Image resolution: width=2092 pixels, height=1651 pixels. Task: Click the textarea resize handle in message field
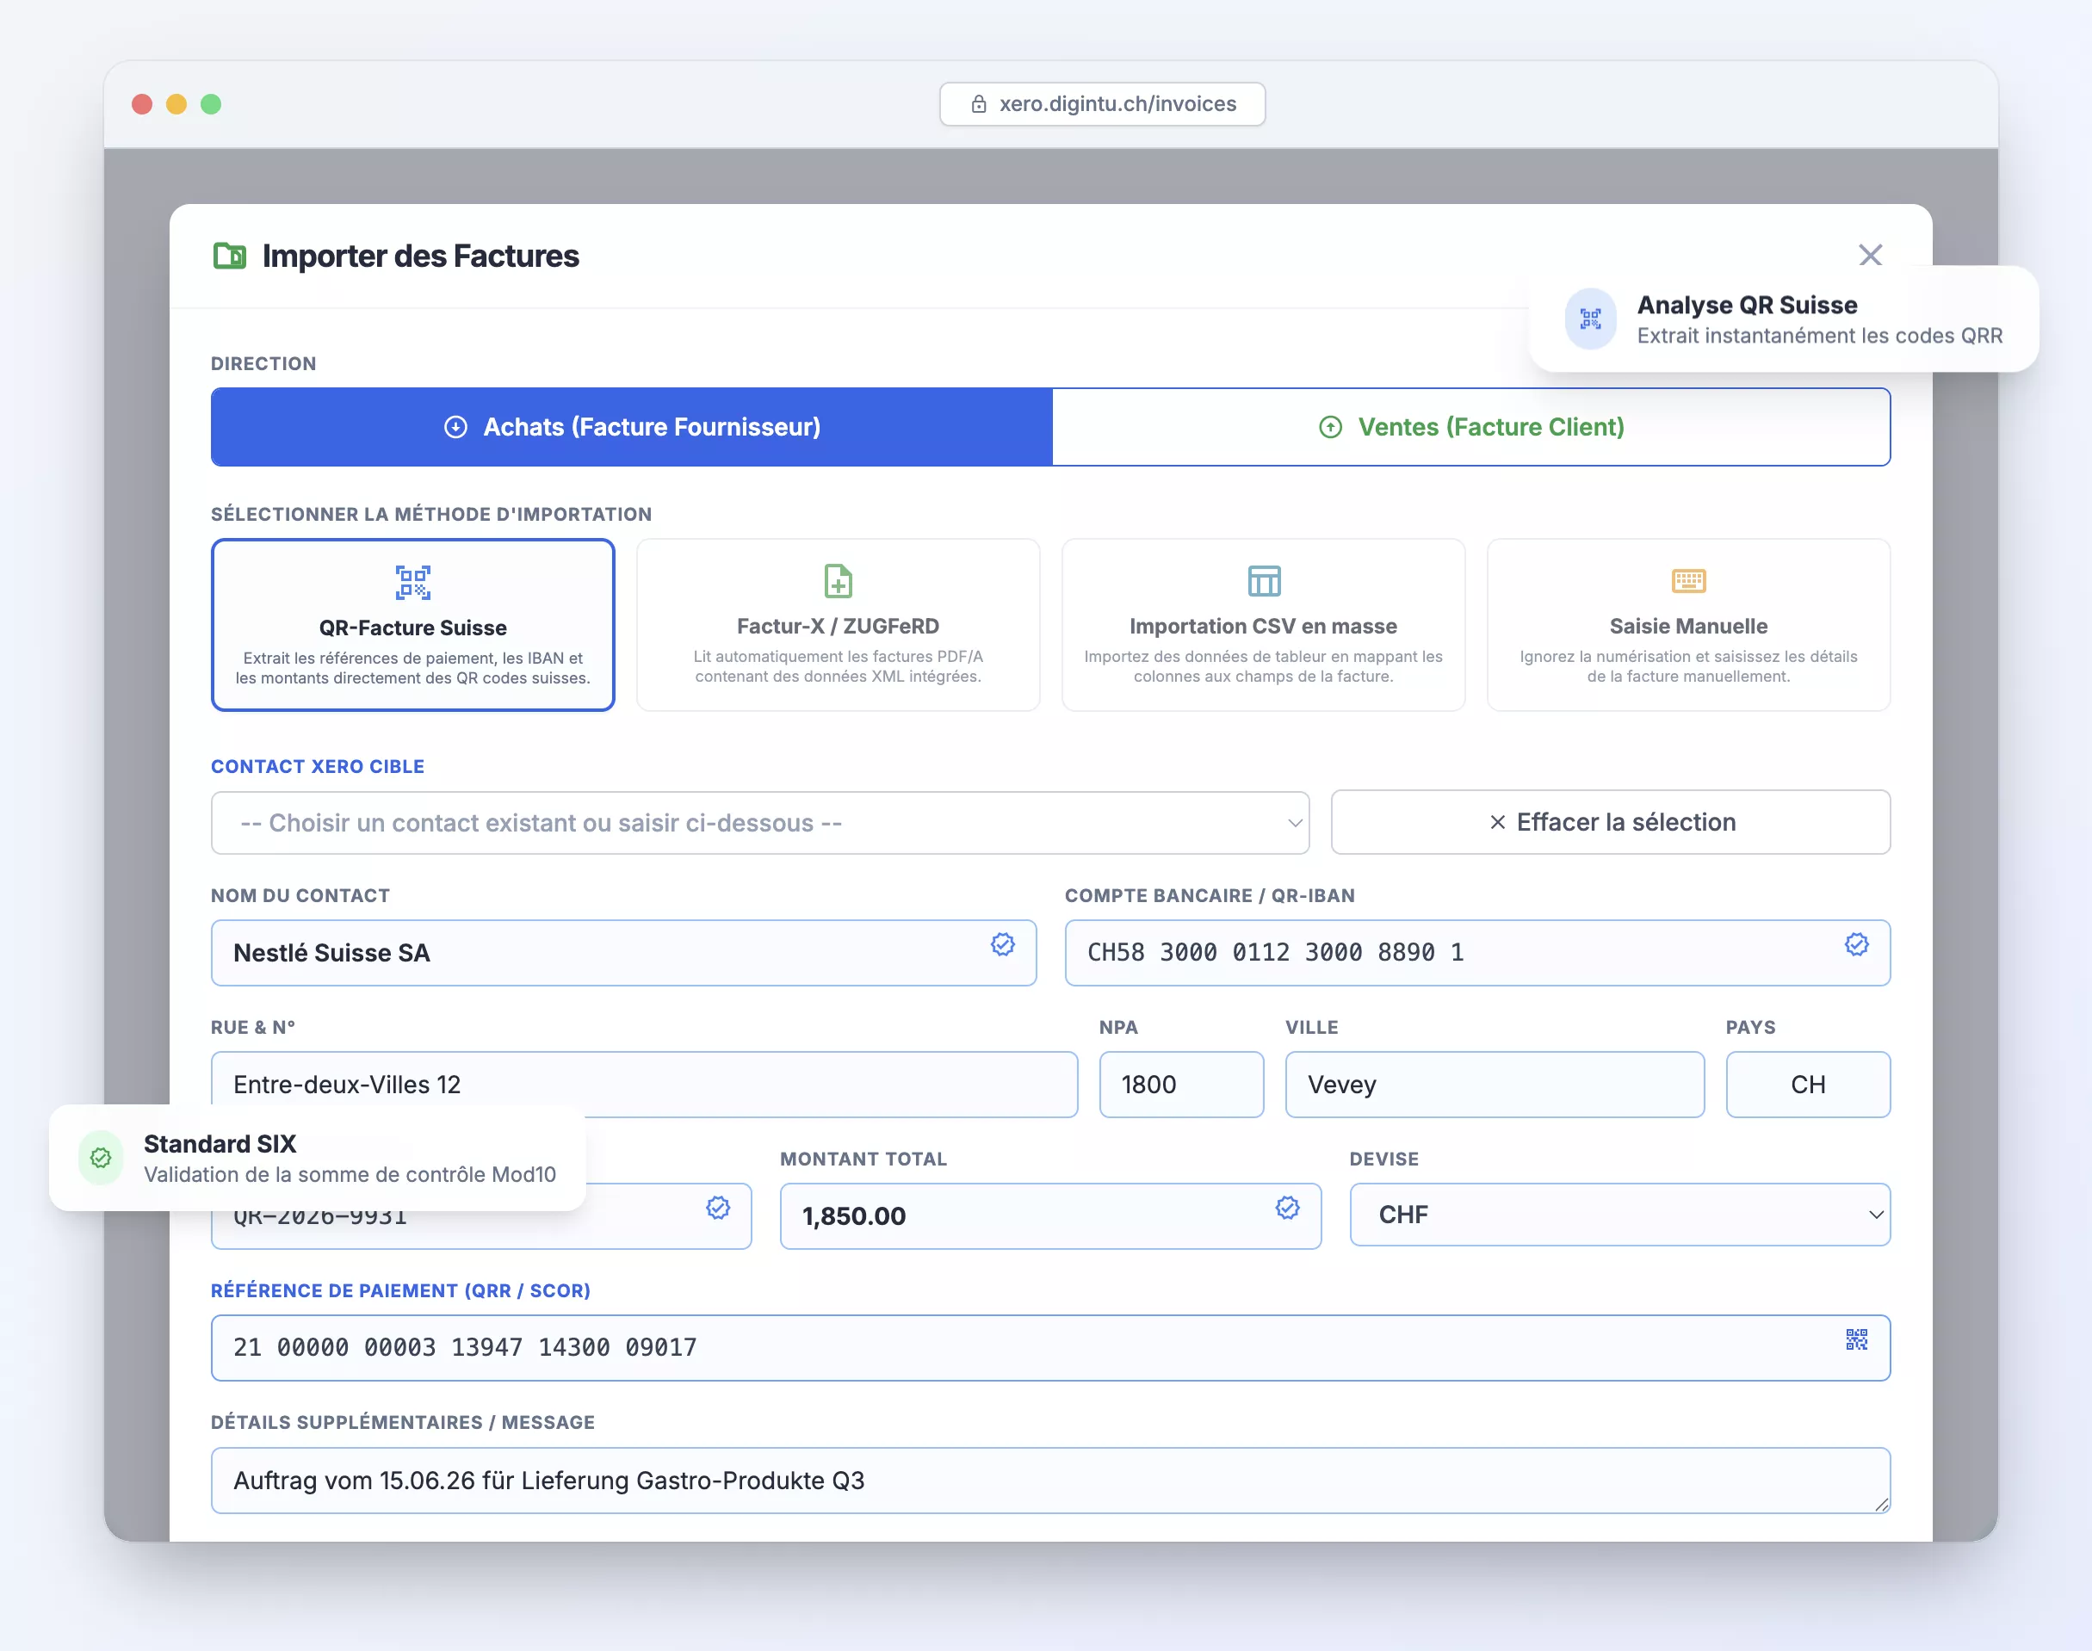coord(1880,1503)
